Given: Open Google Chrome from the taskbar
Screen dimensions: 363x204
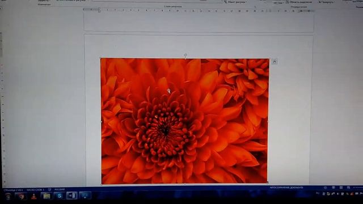Looking at the screenshot, I should [21, 196].
